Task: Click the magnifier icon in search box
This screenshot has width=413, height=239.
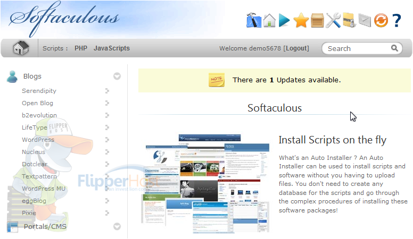Action: 394,48
